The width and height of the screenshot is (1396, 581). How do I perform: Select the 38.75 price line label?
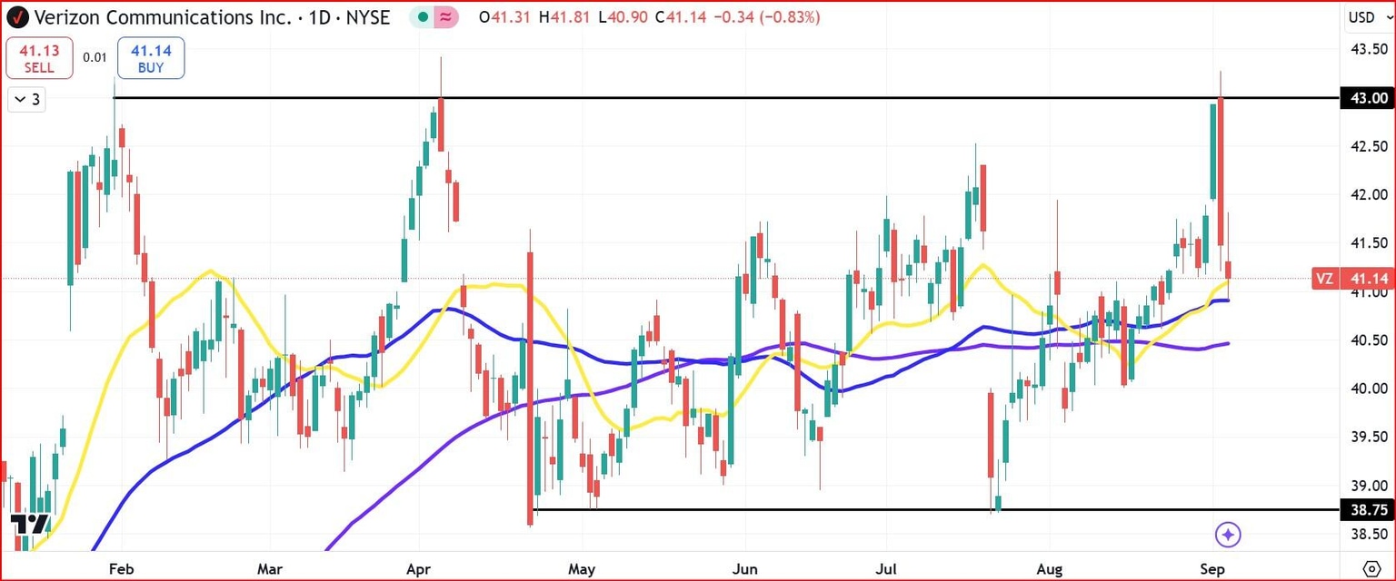coord(1366,510)
